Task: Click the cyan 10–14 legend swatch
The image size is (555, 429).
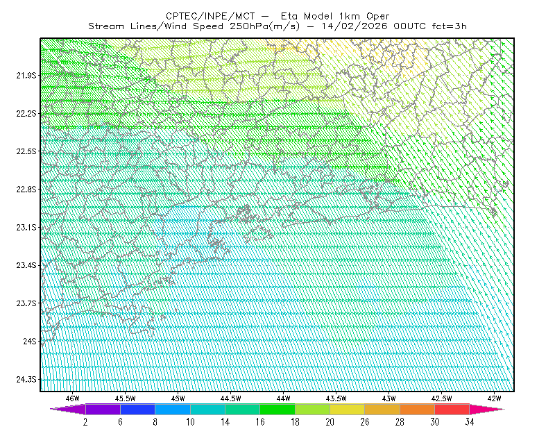Action: [207, 409]
